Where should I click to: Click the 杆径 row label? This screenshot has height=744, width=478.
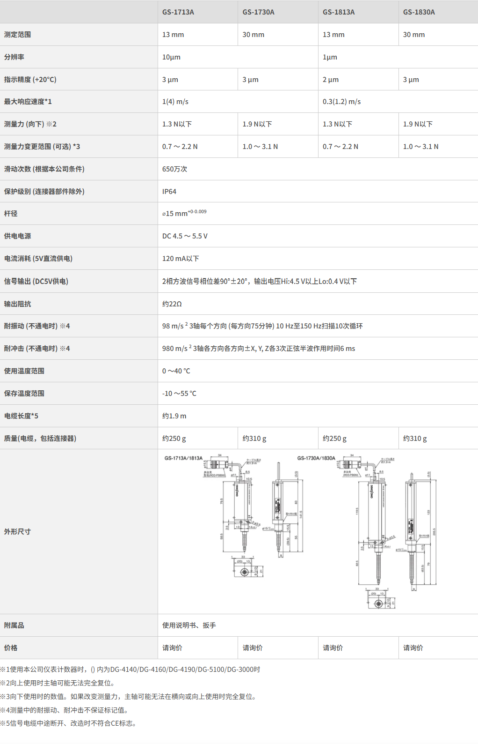(x=11, y=214)
